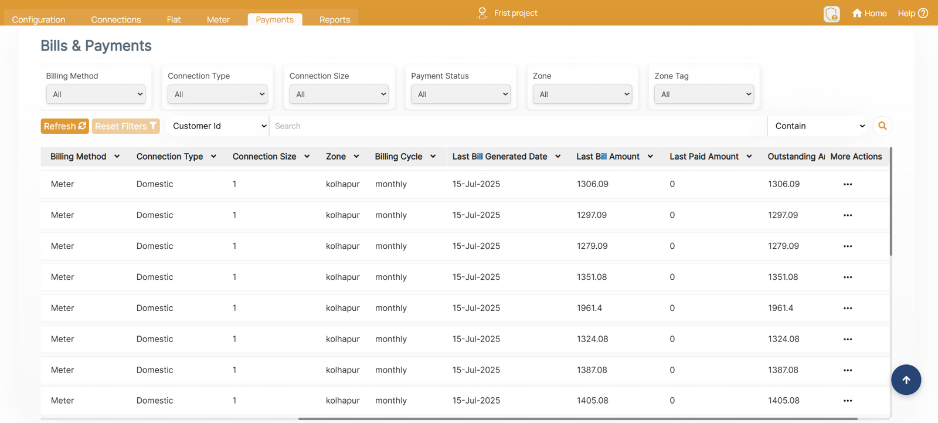938x423 pixels.
Task: Open more actions for the 1405.08 row
Action: [x=848, y=401]
